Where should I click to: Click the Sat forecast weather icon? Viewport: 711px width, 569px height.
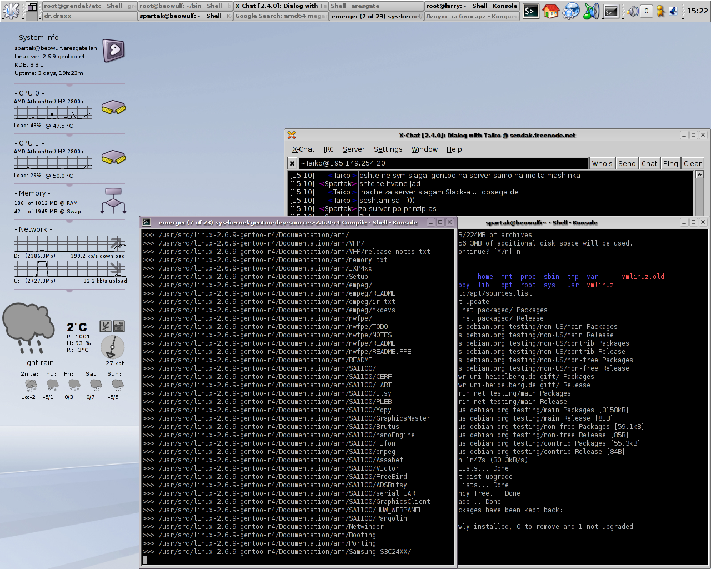[96, 385]
